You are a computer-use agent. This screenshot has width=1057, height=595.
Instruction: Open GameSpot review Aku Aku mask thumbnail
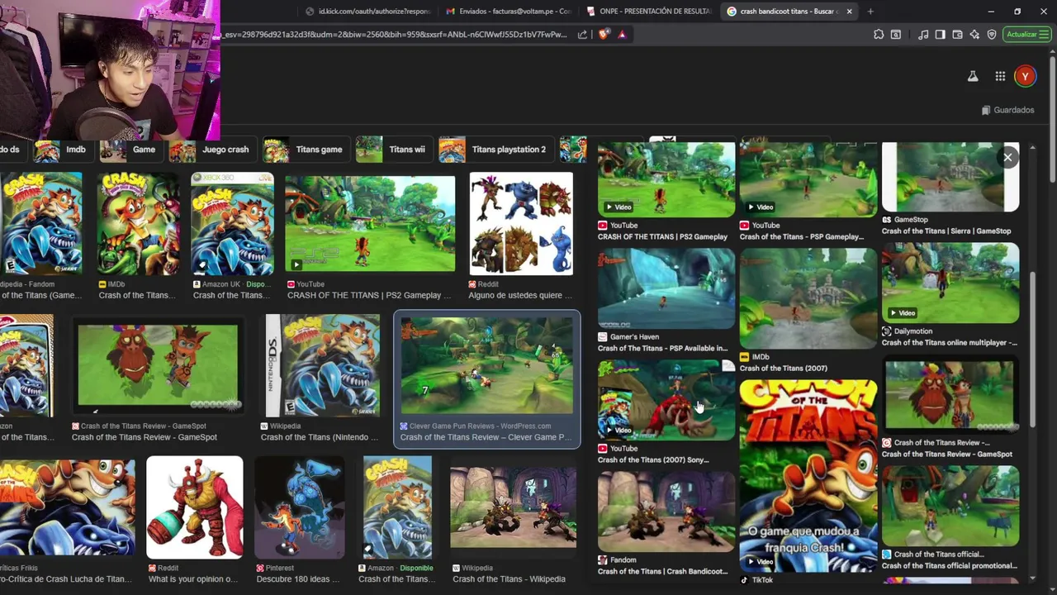pyautogui.click(x=157, y=366)
